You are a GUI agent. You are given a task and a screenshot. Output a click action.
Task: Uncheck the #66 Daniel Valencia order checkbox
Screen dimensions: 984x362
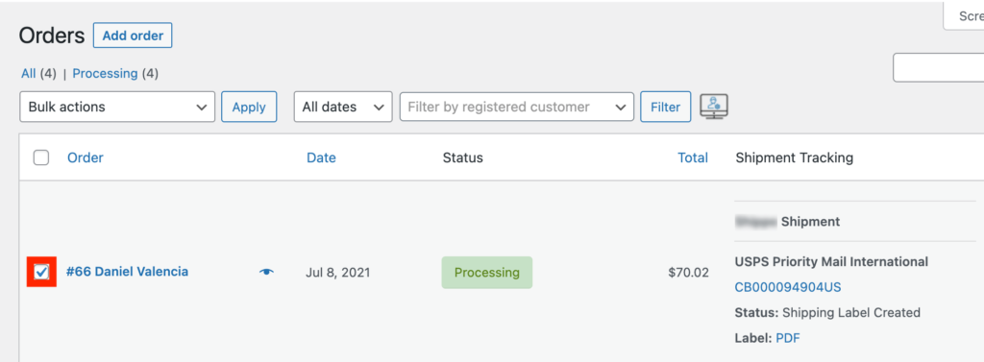pyautogui.click(x=41, y=272)
